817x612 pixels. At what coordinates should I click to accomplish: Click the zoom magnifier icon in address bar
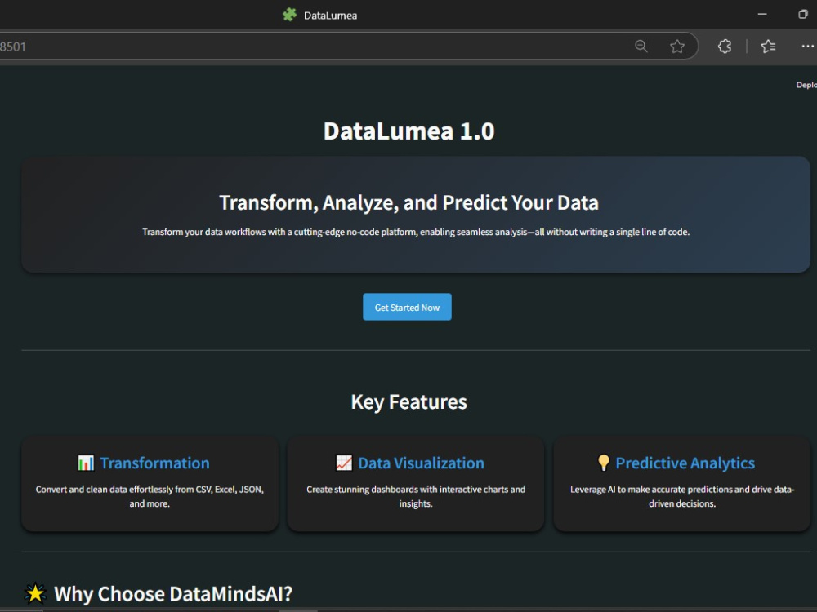point(641,47)
